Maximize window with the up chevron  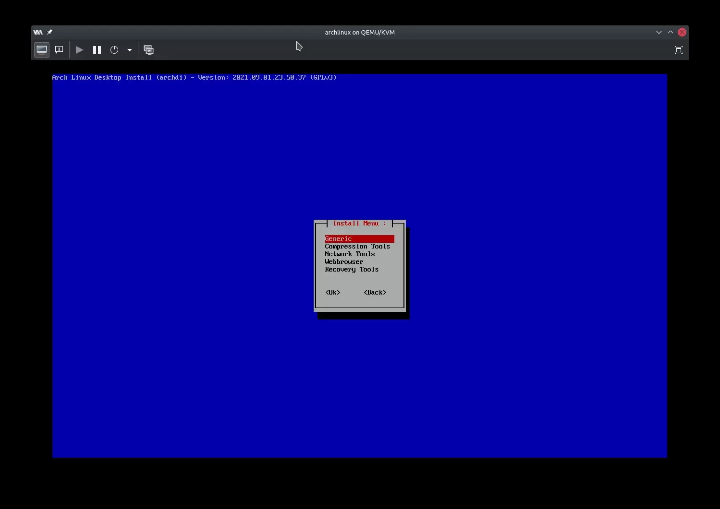point(671,32)
